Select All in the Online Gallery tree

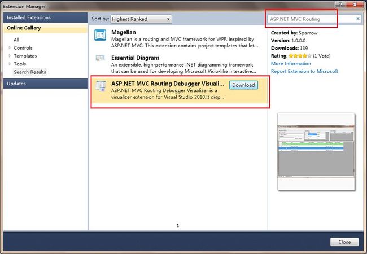[x=16, y=40]
